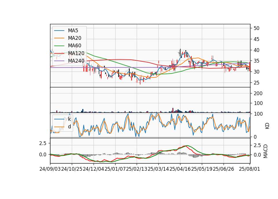The width and height of the screenshot is (278, 199).
Task: Select the rotated KD axis title
Action: [267, 126]
